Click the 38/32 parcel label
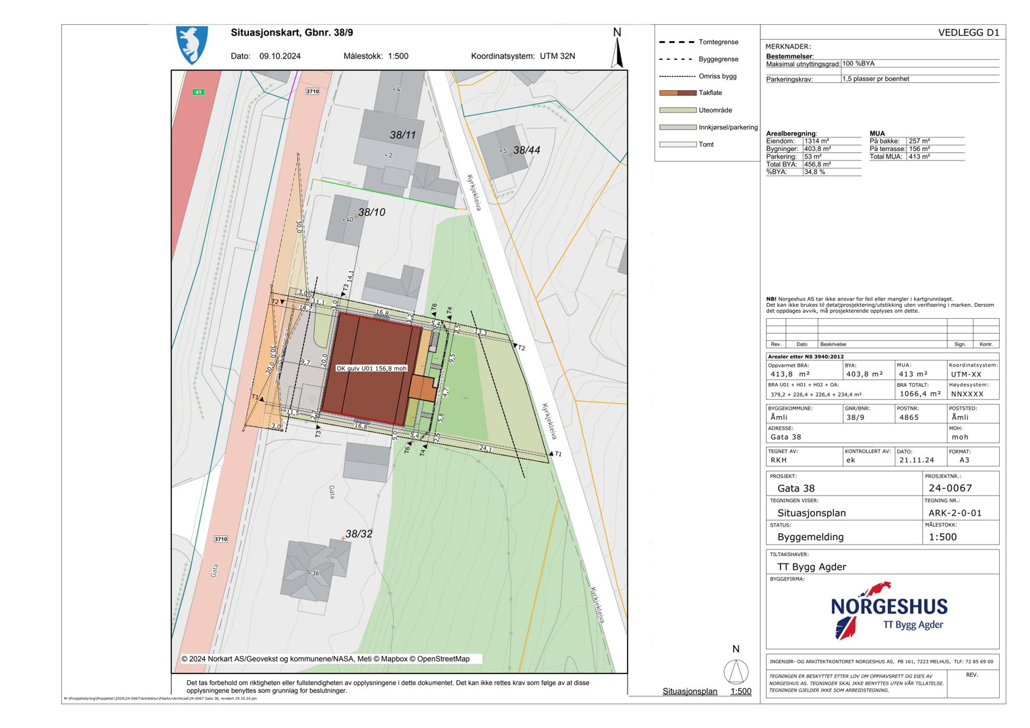Viewport: 1030px width, 728px height. [x=359, y=534]
